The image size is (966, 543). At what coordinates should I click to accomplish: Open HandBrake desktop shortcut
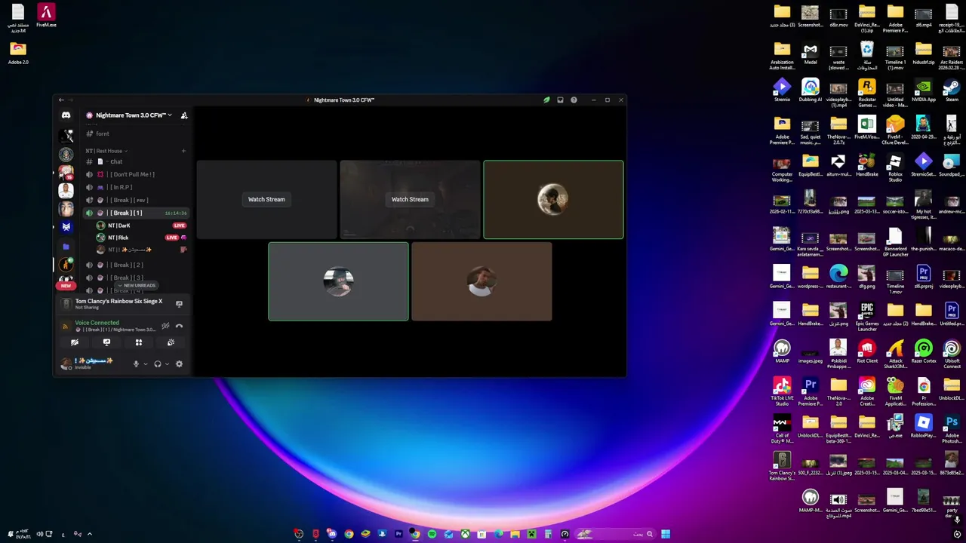867,165
